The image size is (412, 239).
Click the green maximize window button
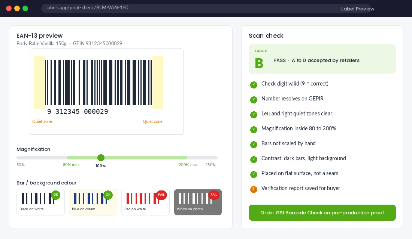pyautogui.click(x=25, y=8)
